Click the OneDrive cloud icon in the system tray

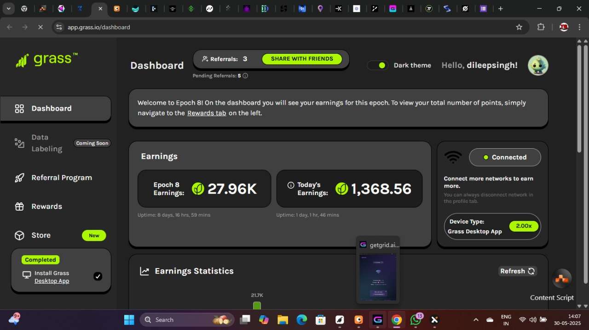(x=490, y=320)
